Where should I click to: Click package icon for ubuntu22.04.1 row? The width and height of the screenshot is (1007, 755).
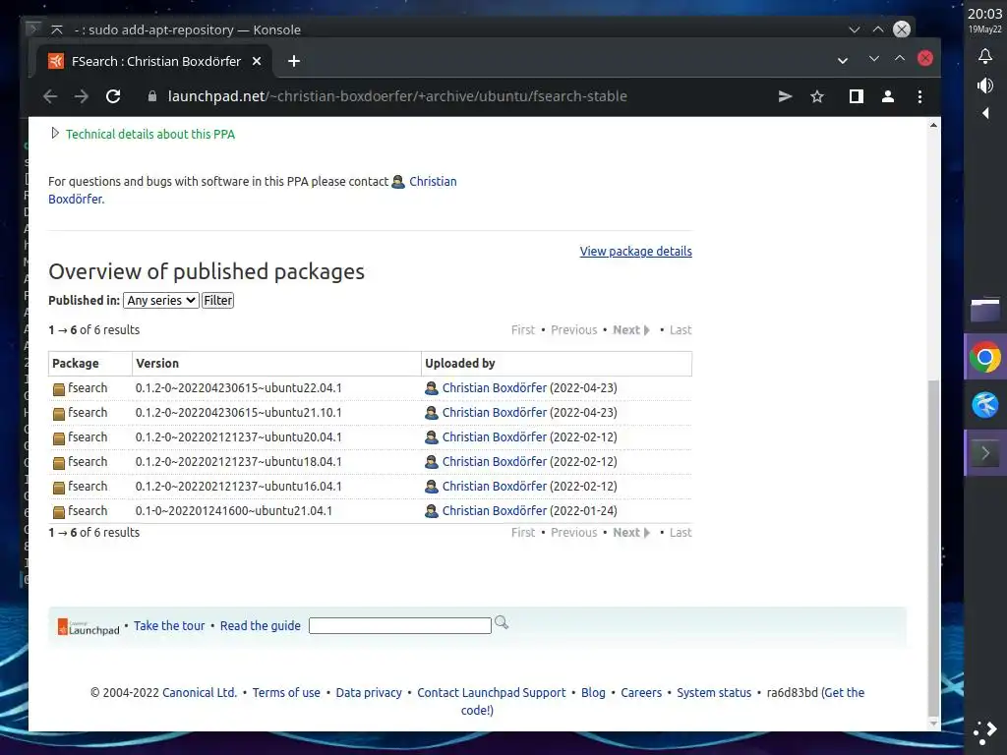[58, 389]
